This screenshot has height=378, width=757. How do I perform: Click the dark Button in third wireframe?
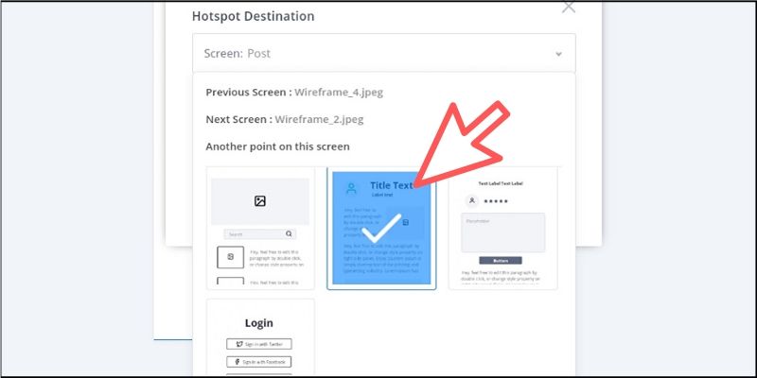[x=501, y=261]
